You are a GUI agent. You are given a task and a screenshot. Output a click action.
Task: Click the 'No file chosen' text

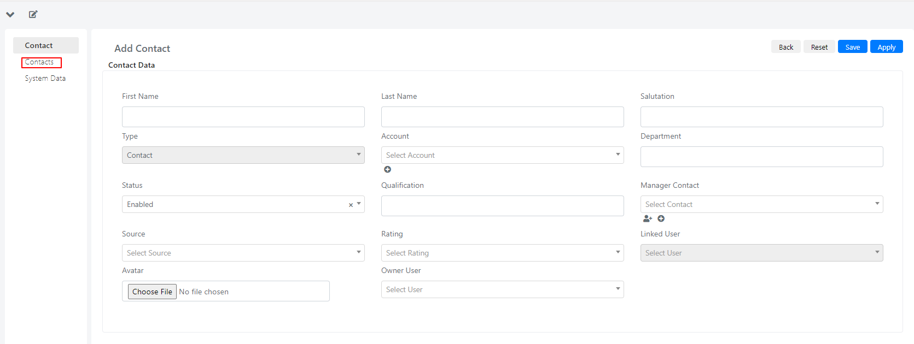[204, 292]
